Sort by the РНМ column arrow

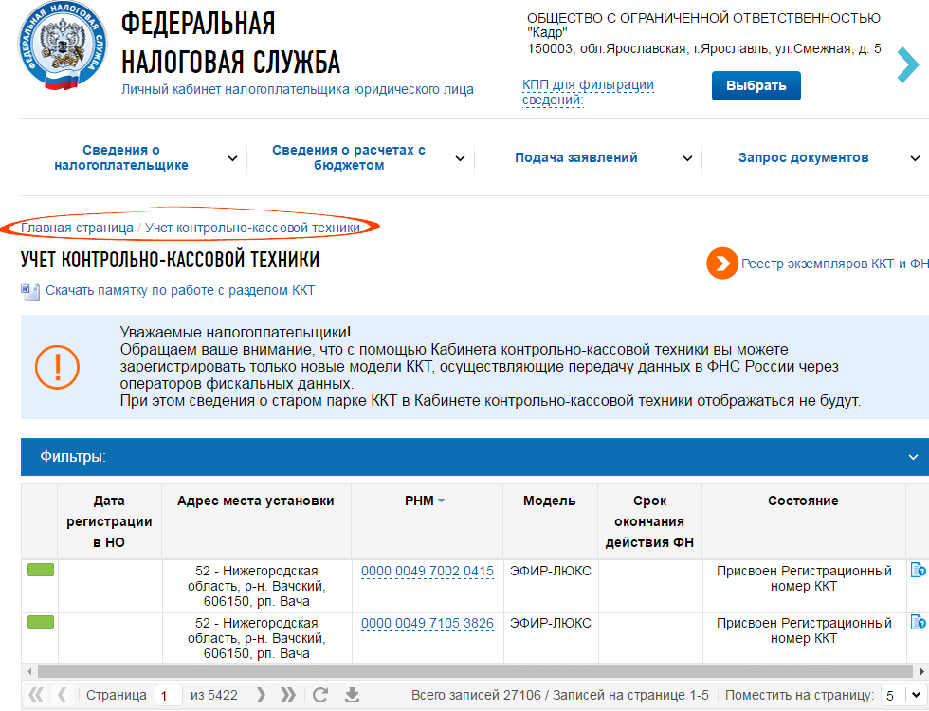pos(441,501)
